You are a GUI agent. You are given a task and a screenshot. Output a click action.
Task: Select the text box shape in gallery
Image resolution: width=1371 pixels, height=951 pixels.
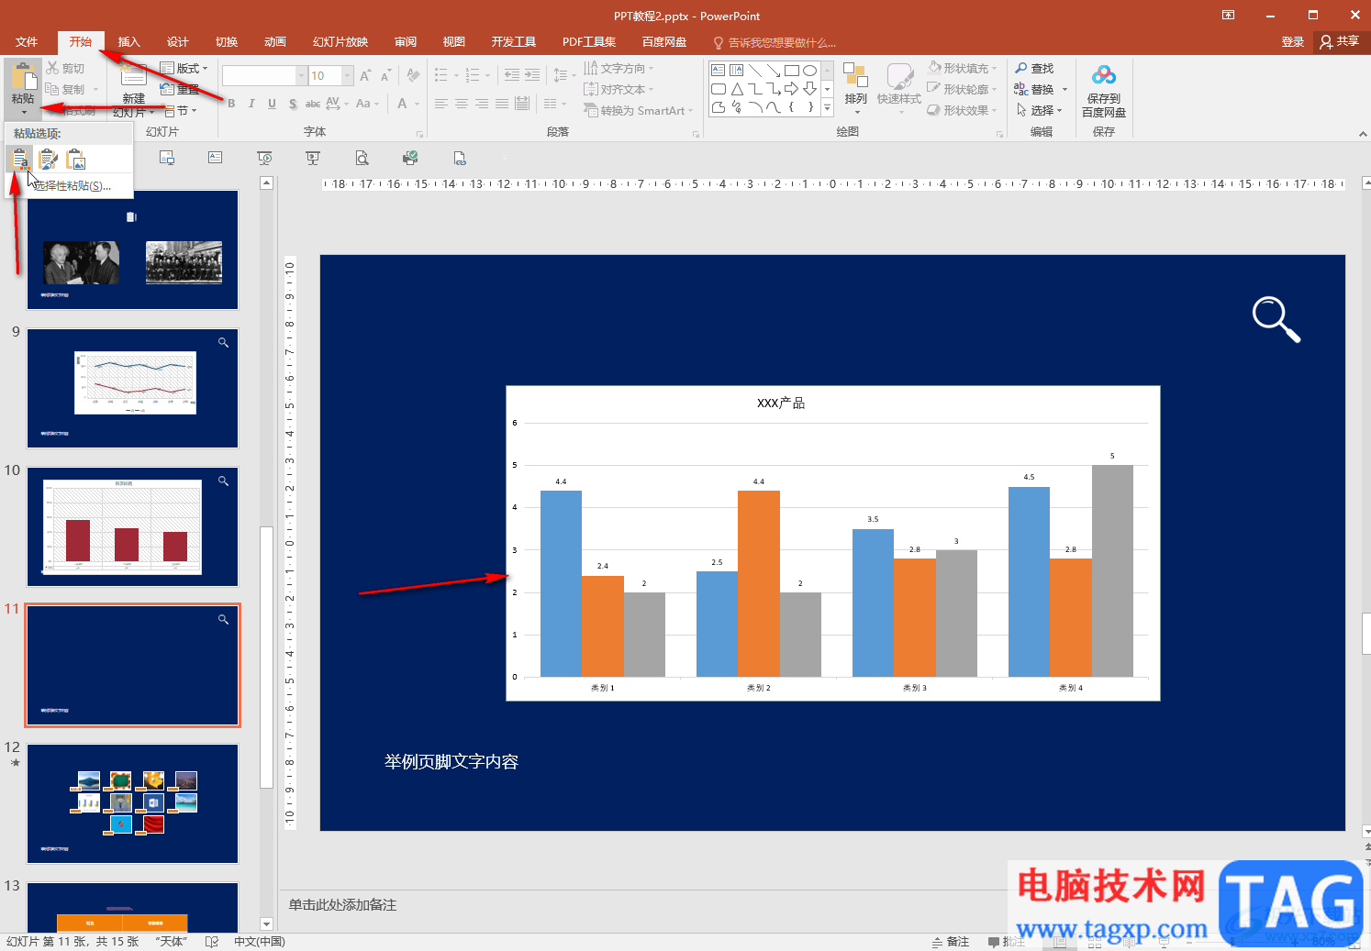(x=718, y=70)
